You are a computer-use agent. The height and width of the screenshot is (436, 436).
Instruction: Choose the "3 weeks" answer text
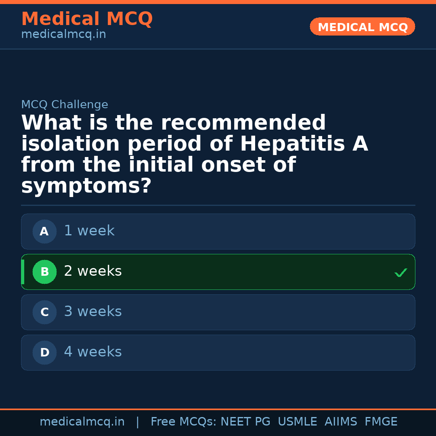(x=93, y=312)
